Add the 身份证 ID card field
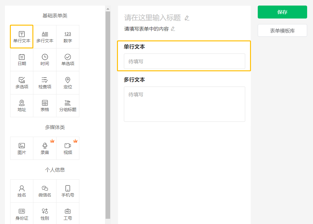This screenshot has height=224, width=313. (22, 214)
